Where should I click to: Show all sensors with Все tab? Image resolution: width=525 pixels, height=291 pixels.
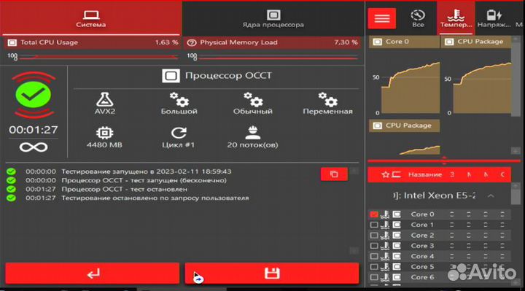[418, 18]
